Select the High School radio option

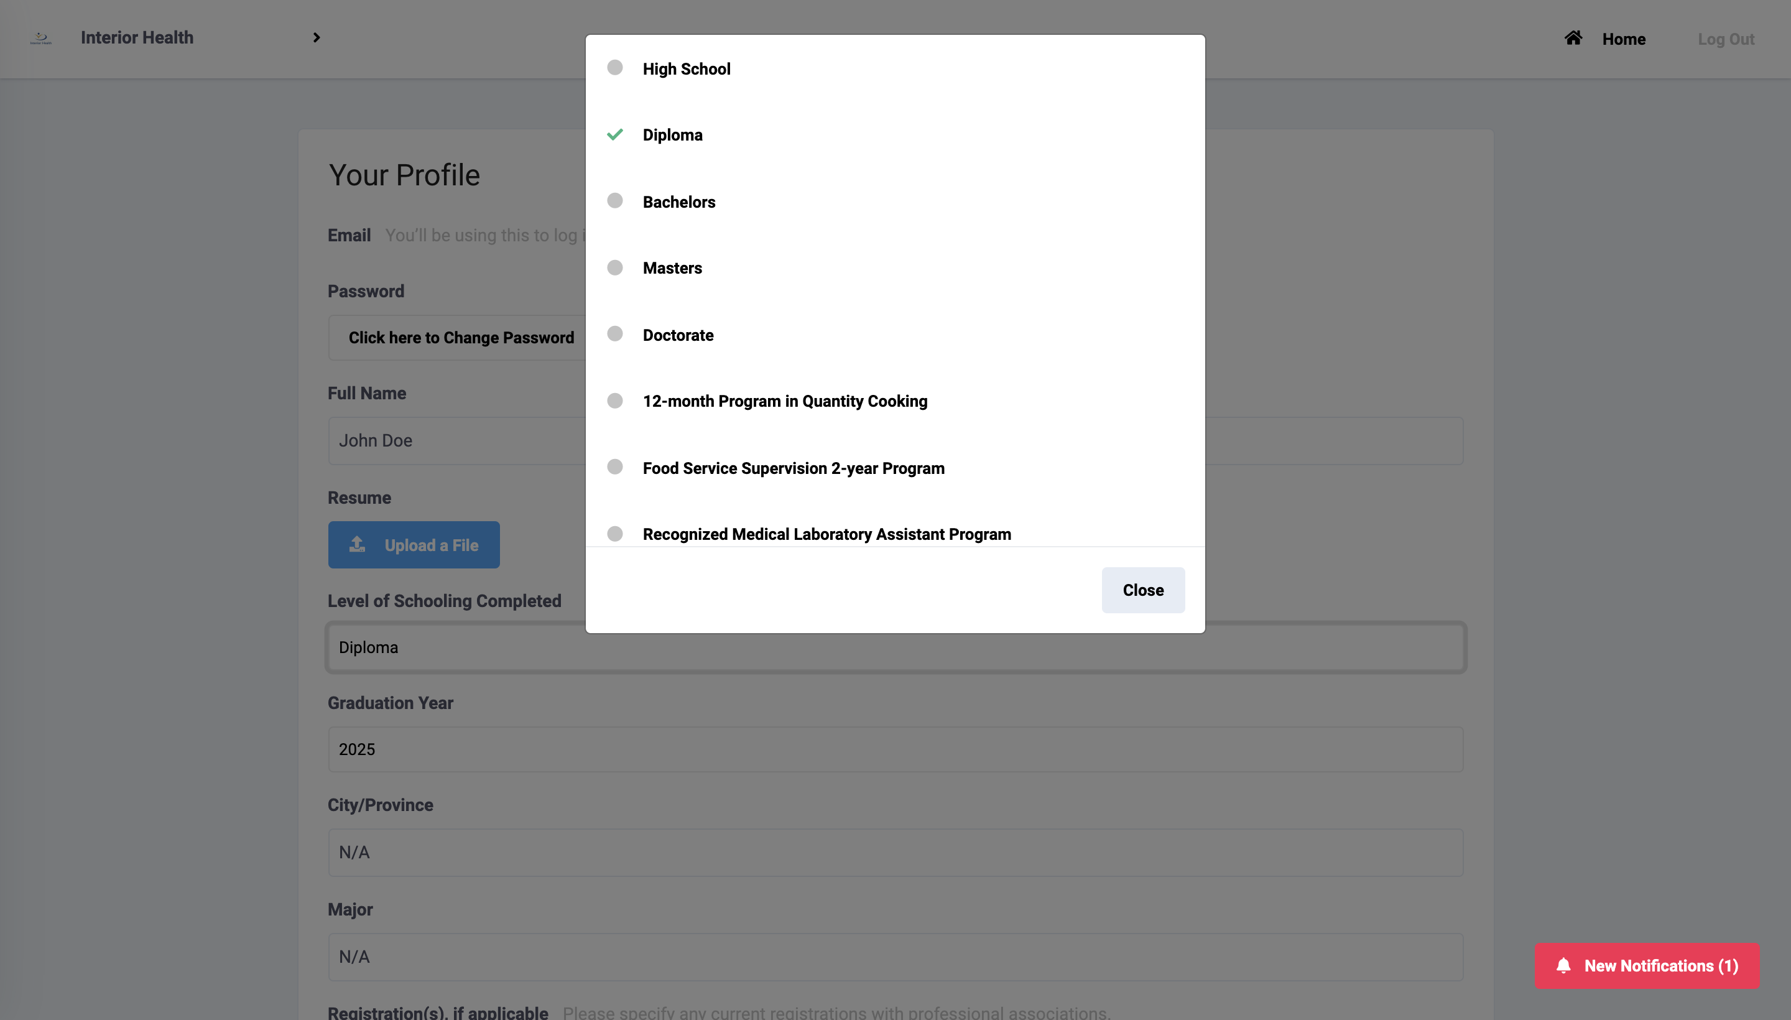tap(615, 67)
